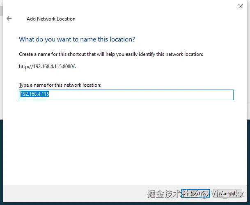Click the gray footer strip left of Next
The width and height of the screenshot is (250, 205).
[82, 193]
